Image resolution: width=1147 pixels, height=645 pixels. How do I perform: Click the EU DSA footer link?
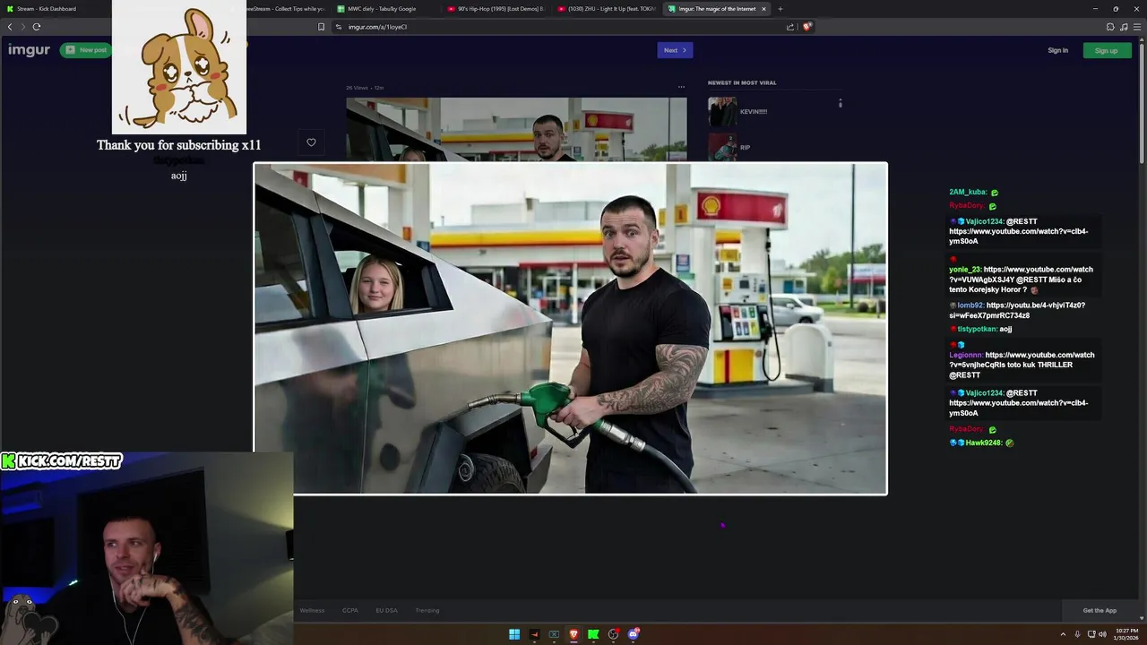point(386,610)
